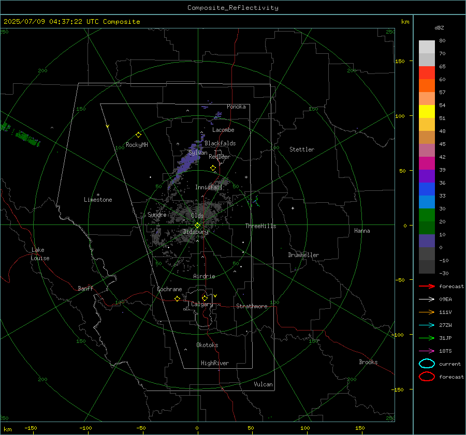Screen dimensions: 466x435
Task: Click the orange 111V arrow icon
Action: (427, 312)
